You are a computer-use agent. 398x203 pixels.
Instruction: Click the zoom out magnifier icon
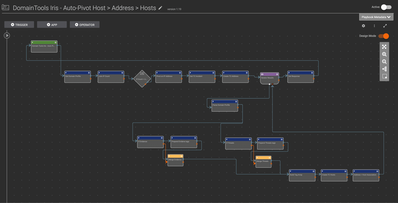(x=384, y=62)
